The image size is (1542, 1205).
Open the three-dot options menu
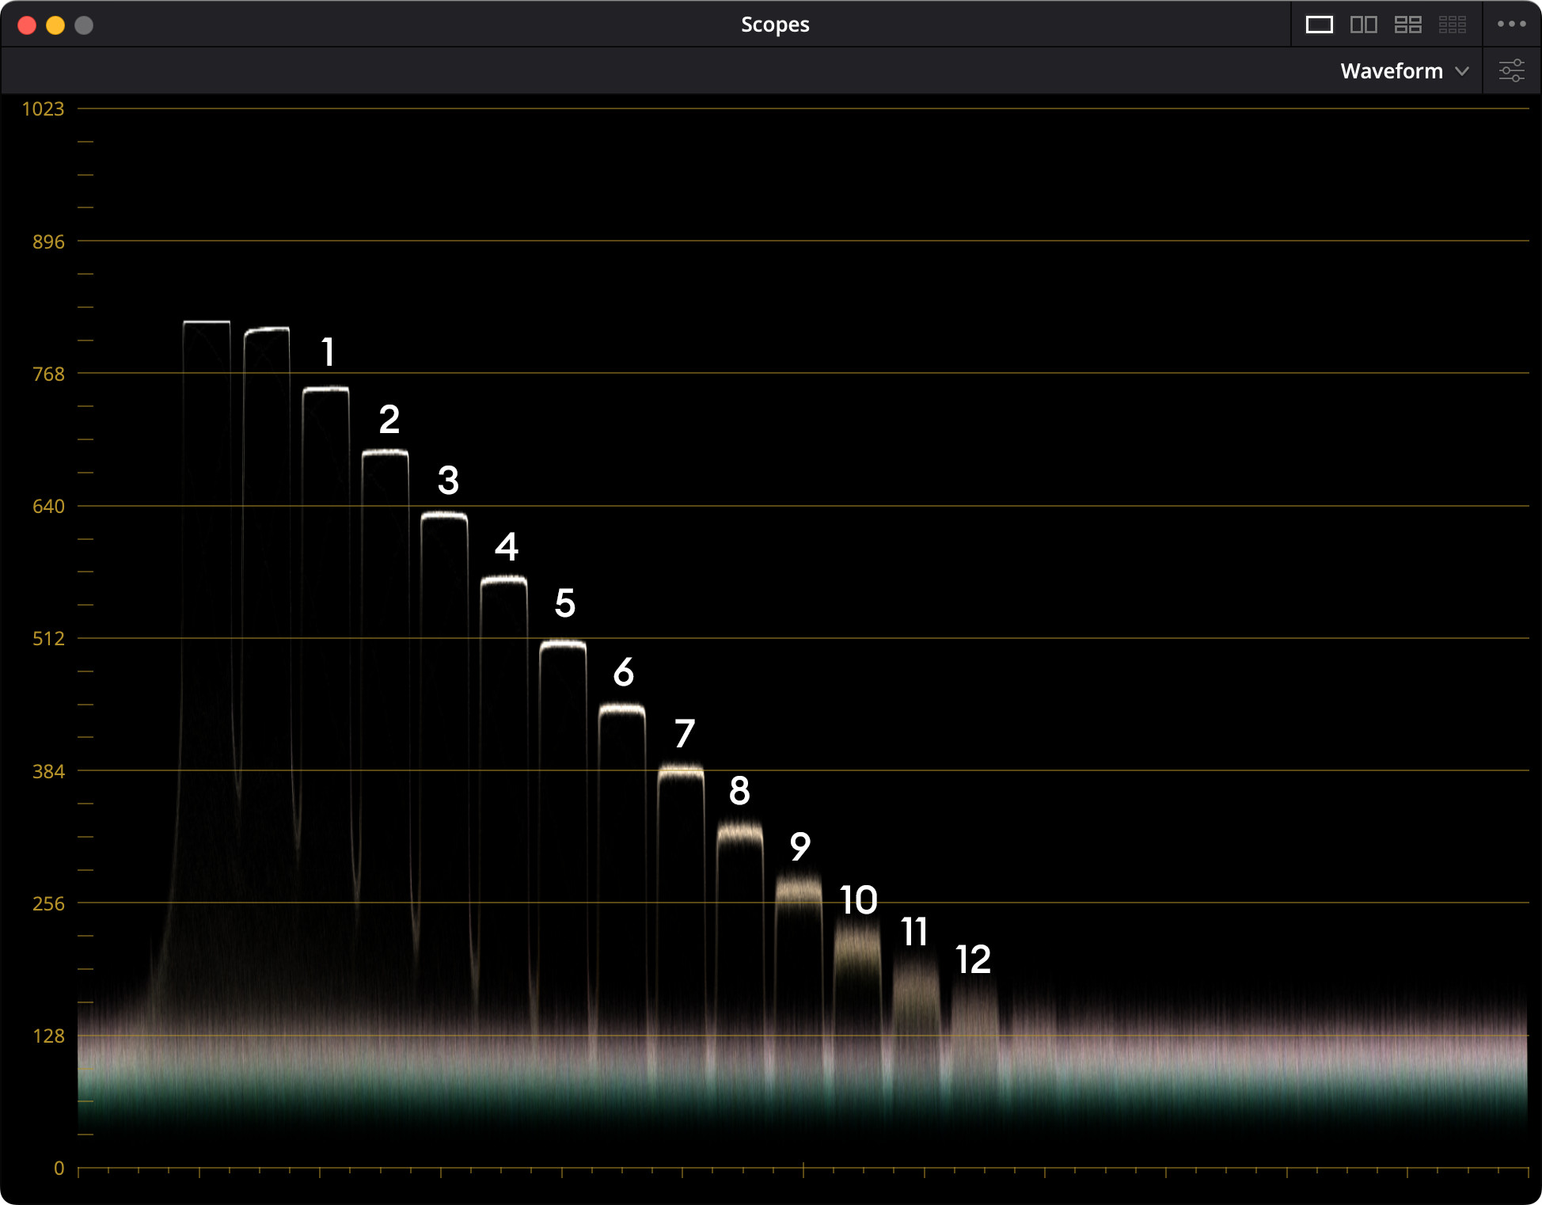coord(1511,25)
